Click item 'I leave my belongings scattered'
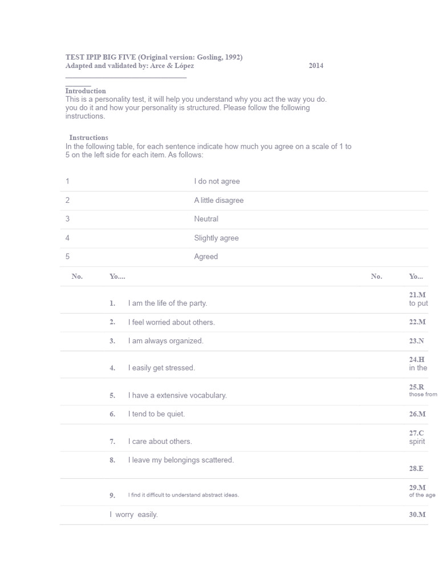 [181, 460]
